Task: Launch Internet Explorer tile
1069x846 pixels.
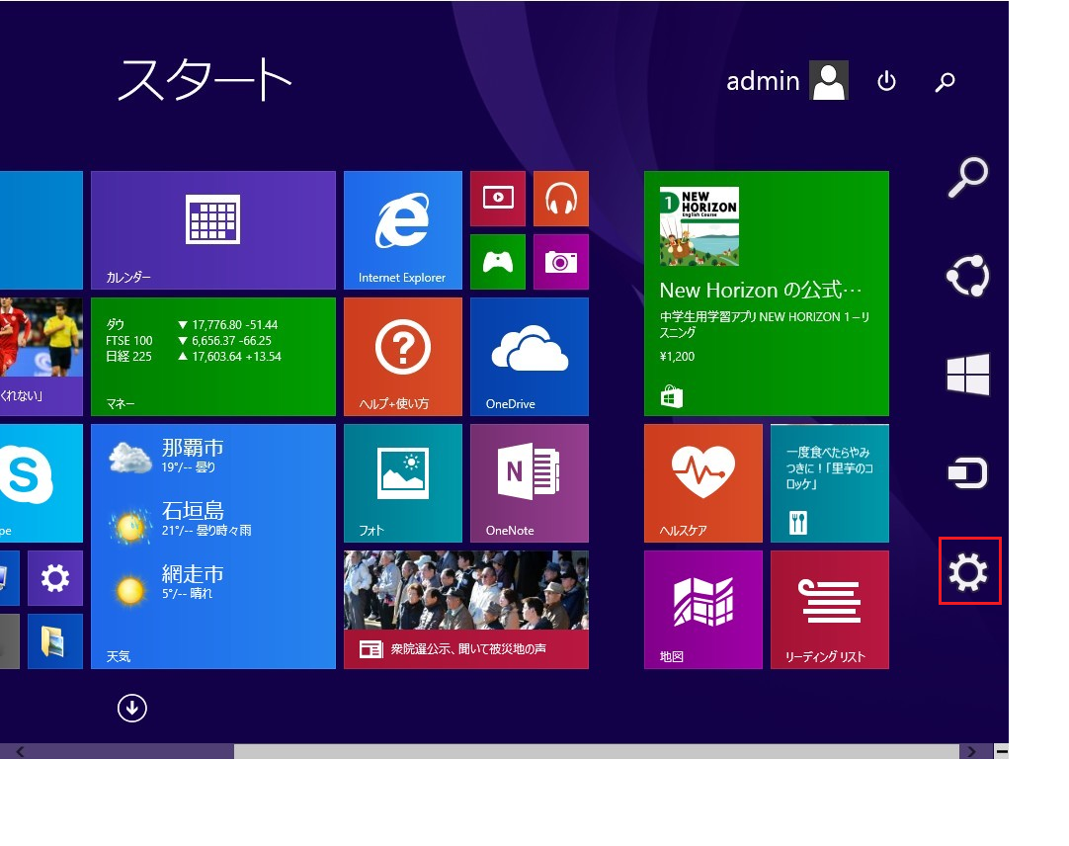Action: tap(402, 230)
